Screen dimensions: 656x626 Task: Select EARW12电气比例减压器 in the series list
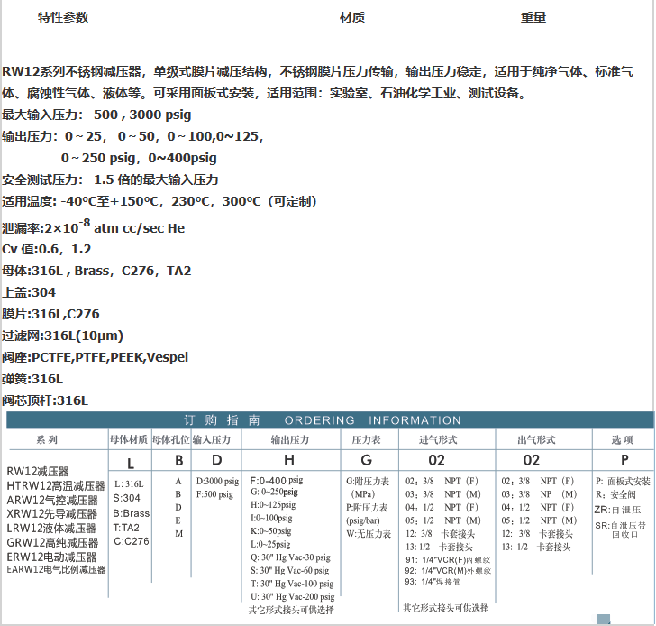coord(56,569)
